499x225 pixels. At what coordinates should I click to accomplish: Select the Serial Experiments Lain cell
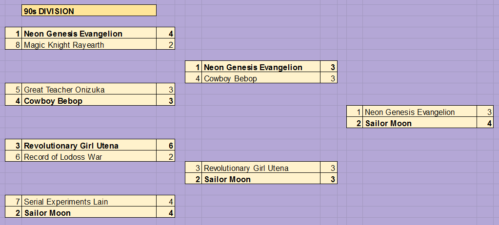(x=89, y=201)
